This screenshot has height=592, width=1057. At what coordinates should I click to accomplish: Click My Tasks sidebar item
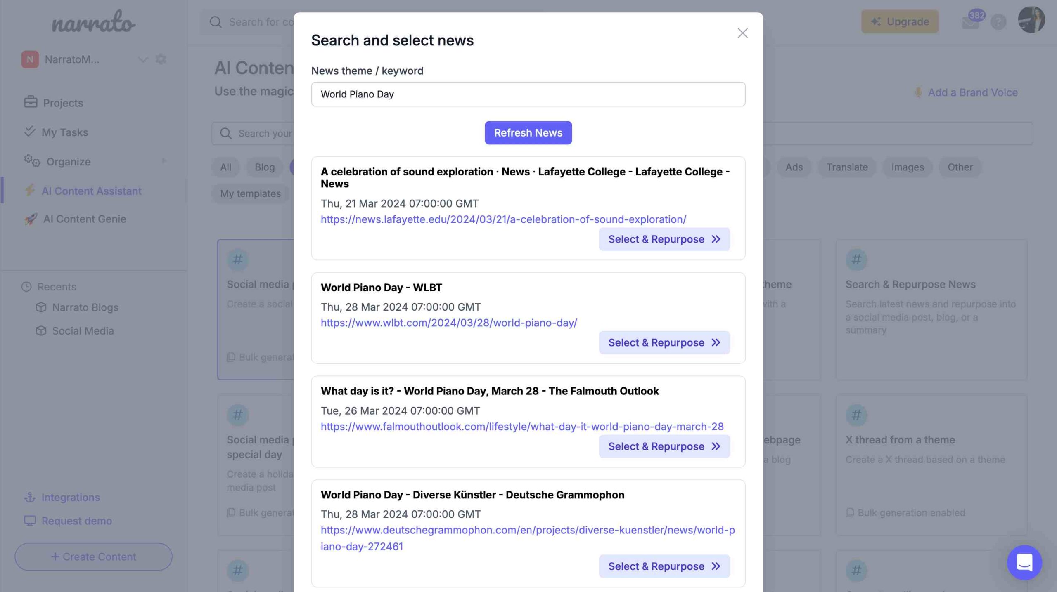[64, 131]
